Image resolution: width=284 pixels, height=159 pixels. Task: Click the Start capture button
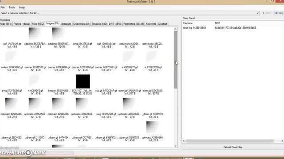[267, 13]
